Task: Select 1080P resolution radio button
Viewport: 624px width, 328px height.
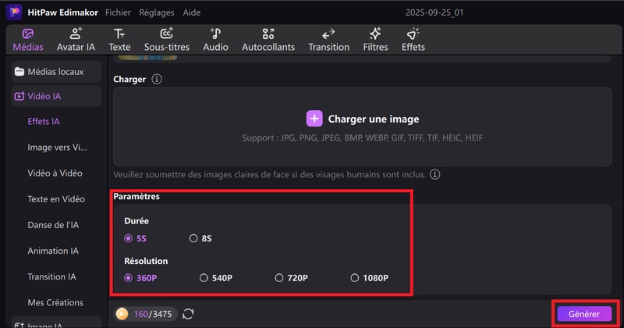Action: [x=355, y=277]
